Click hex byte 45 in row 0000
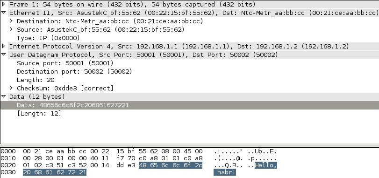This screenshot has height=178, width=379. click(187, 151)
